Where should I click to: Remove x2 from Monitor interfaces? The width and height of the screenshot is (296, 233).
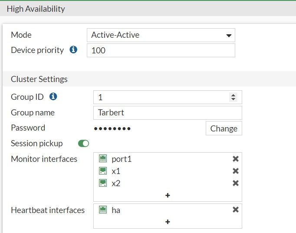pos(236,183)
